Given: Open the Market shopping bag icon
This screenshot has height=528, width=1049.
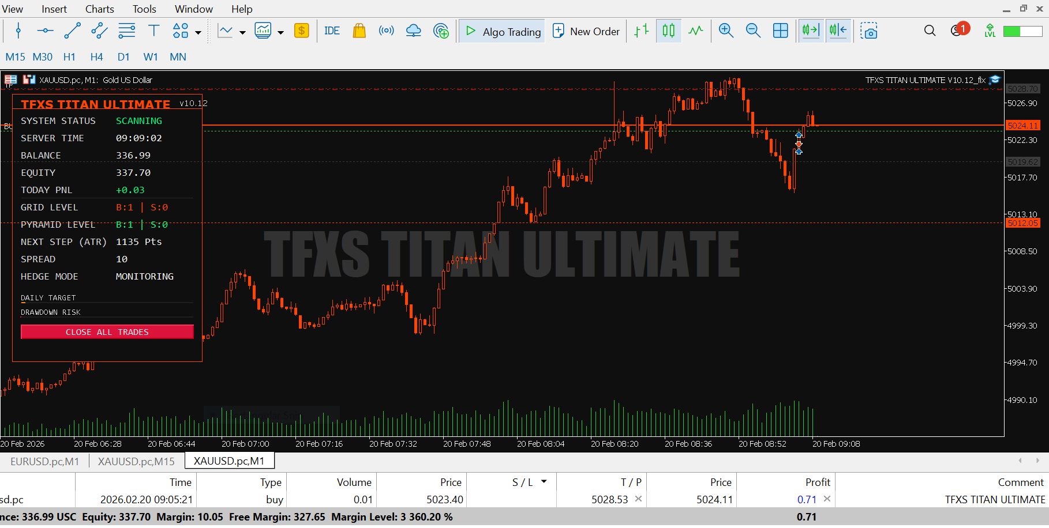Looking at the screenshot, I should coord(359,31).
